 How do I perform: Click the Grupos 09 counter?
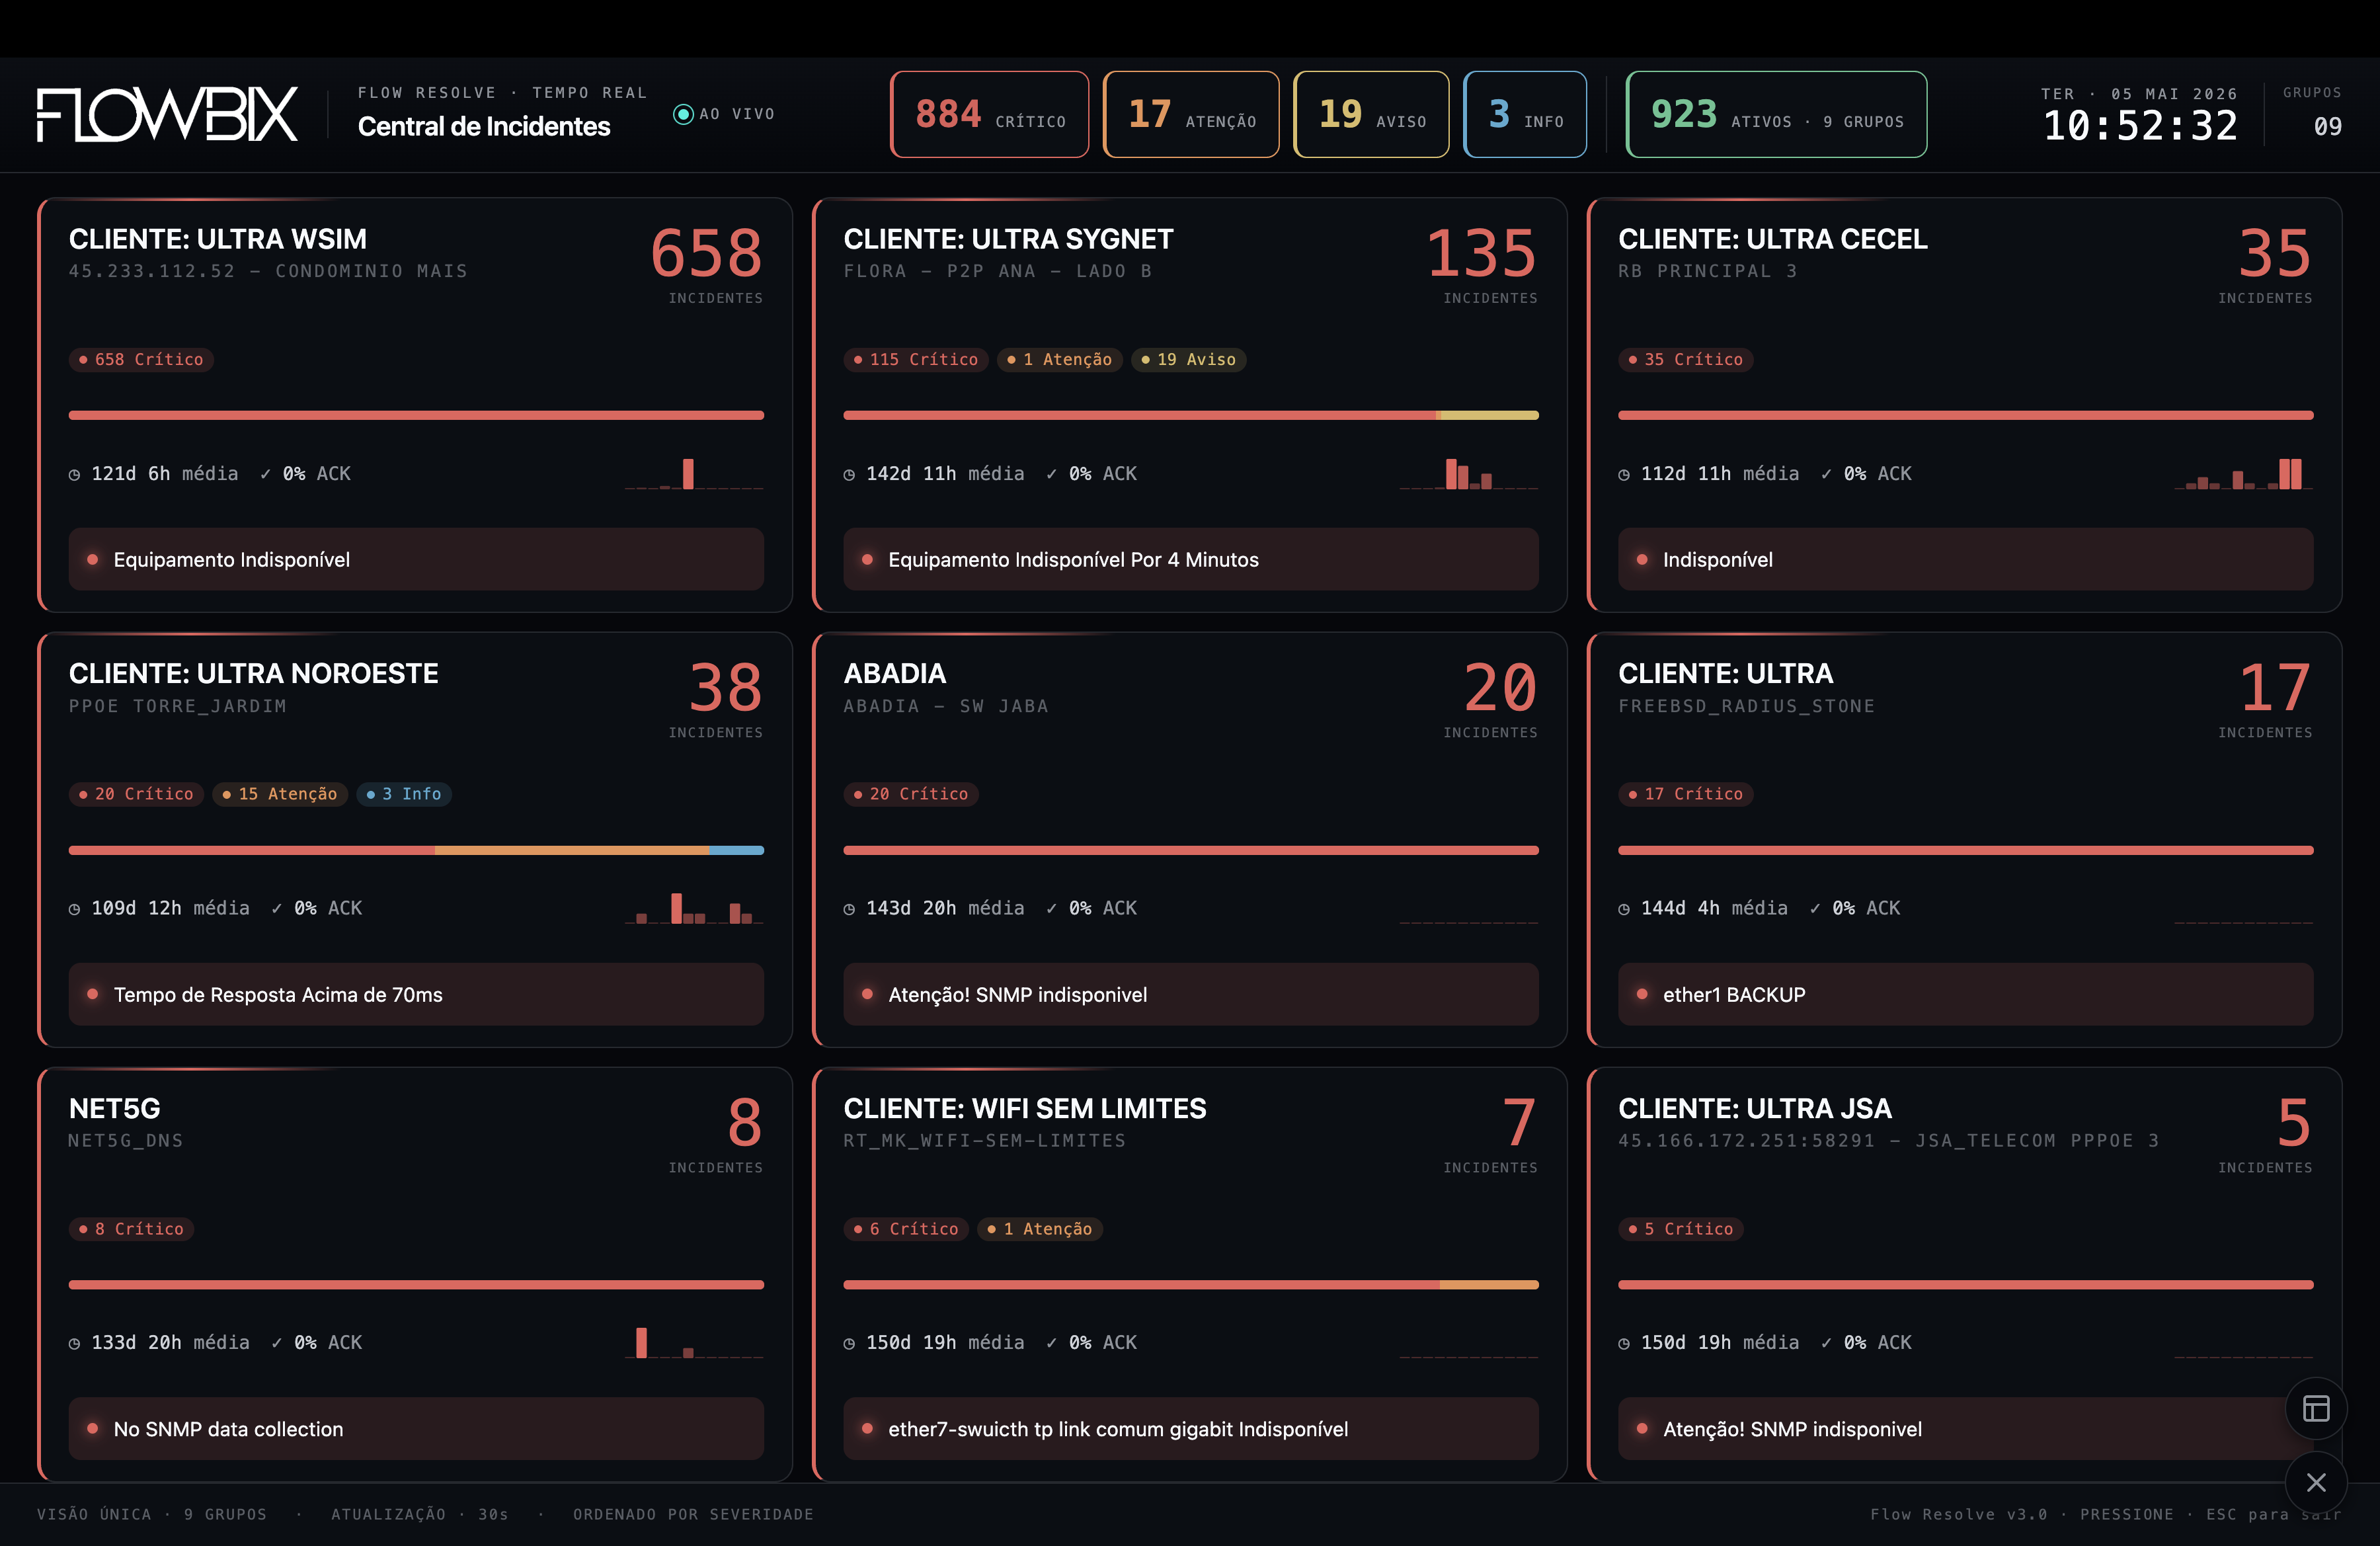click(x=2313, y=114)
